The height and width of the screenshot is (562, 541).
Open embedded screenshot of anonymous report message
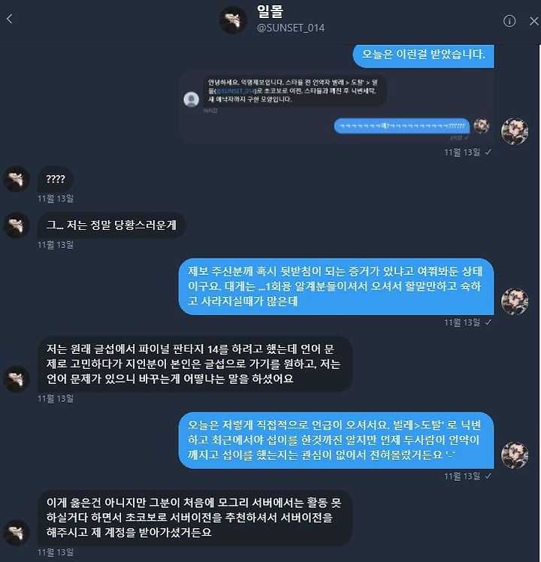pos(337,107)
